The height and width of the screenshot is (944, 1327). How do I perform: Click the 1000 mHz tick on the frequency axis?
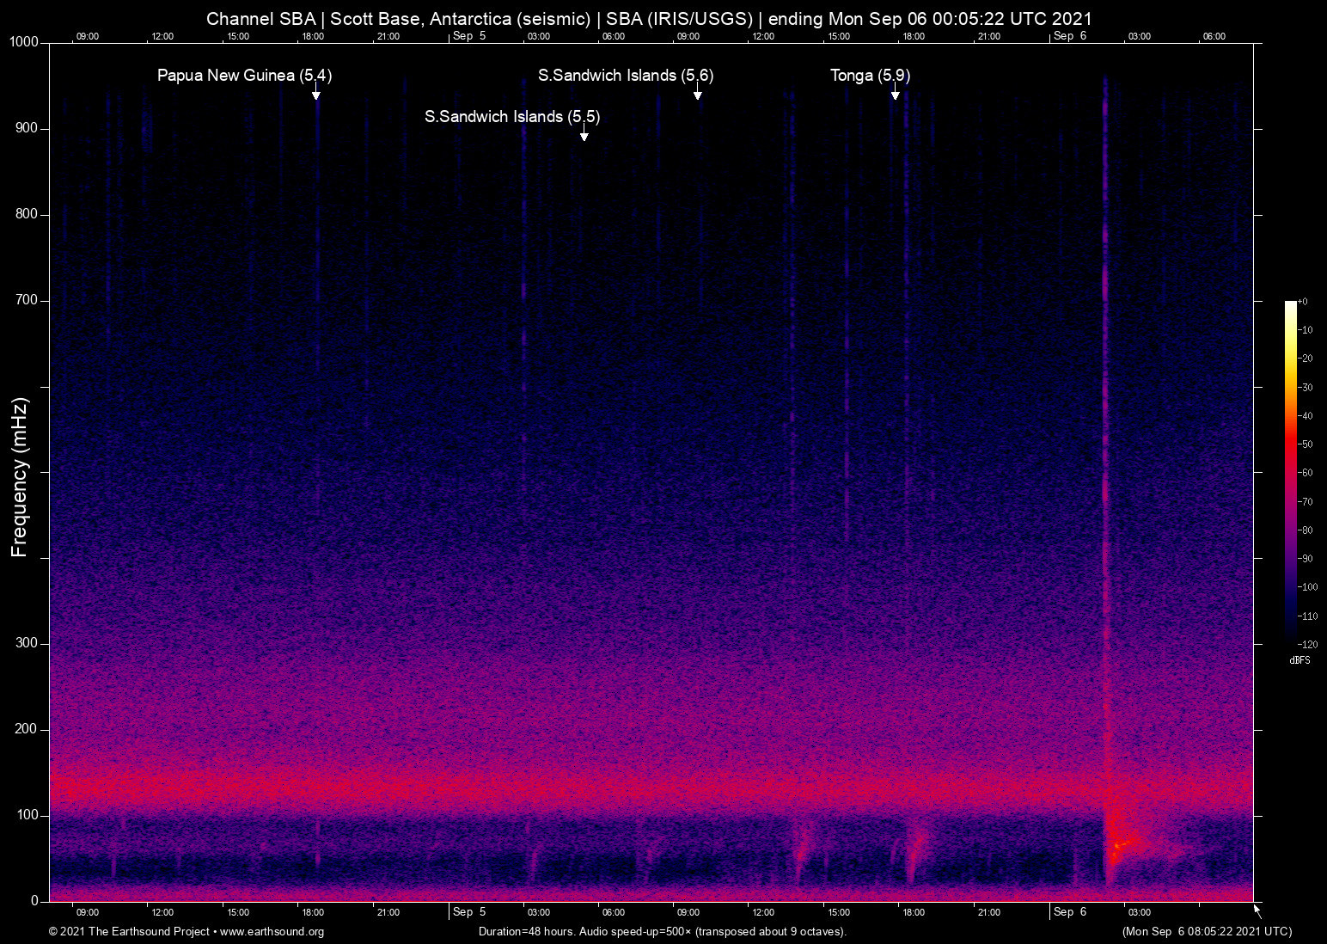pyautogui.click(x=23, y=41)
